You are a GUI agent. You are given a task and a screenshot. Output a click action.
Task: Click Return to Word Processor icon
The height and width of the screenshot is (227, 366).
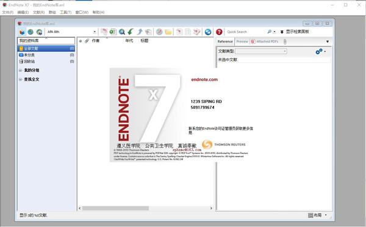197,32
